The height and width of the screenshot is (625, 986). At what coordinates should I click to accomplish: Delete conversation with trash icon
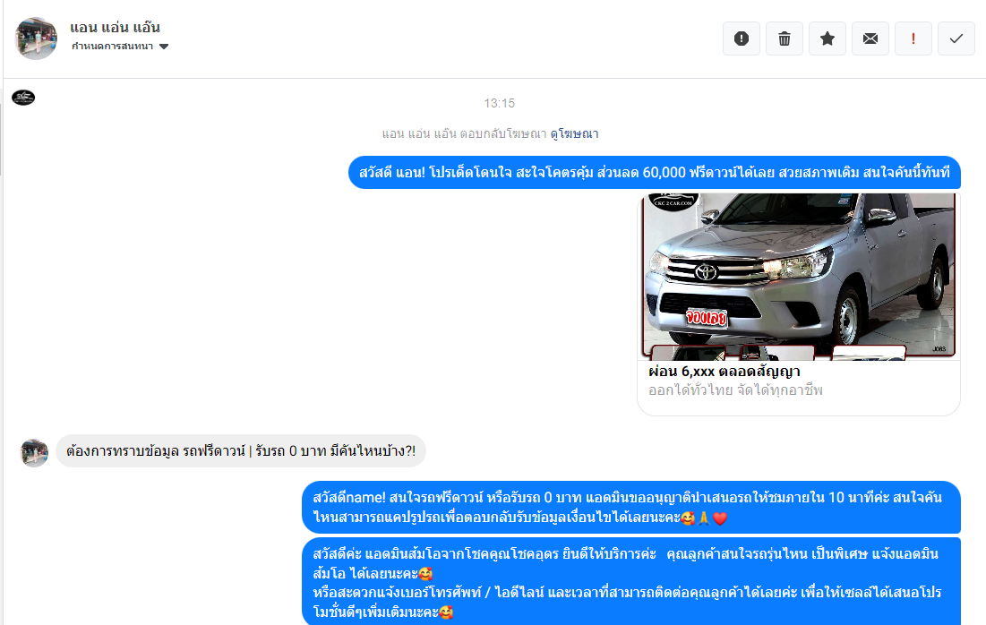(785, 39)
